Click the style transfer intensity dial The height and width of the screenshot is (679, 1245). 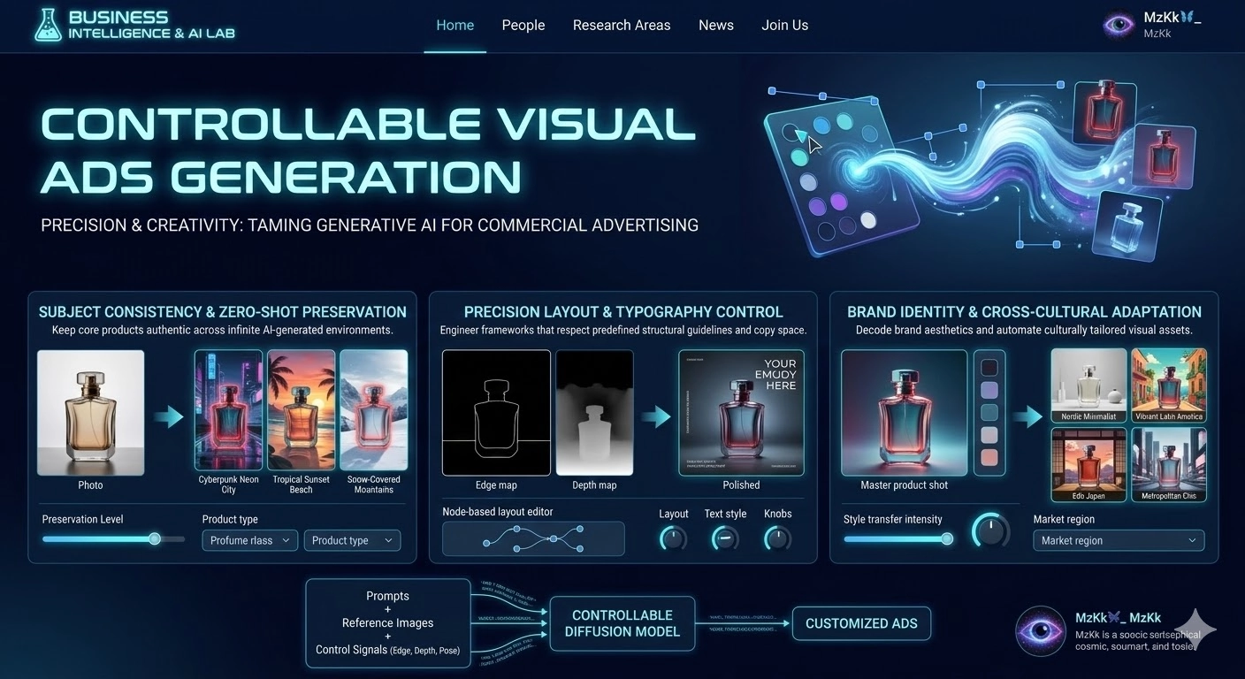pos(990,530)
